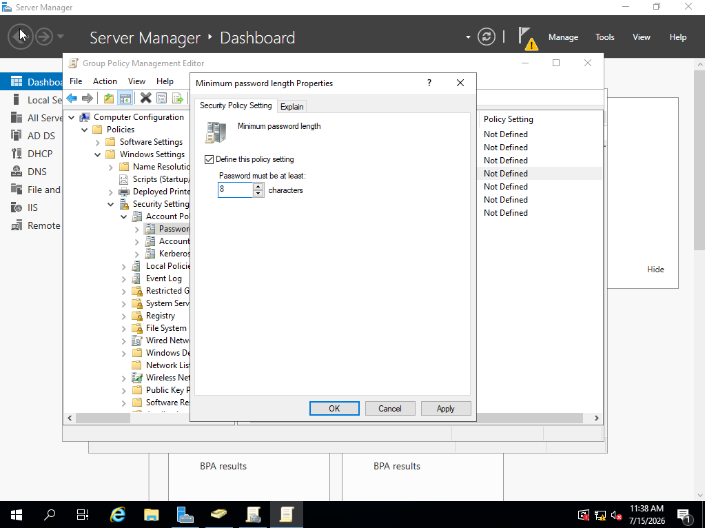
Task: Select the File System tree item
Action: pyautogui.click(x=166, y=328)
